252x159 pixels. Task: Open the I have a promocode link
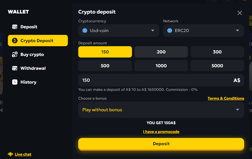click(x=161, y=132)
